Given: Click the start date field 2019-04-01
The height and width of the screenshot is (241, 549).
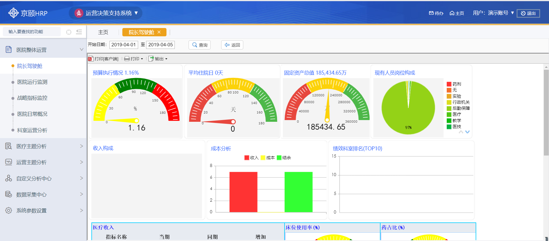Looking at the screenshot, I should point(124,45).
